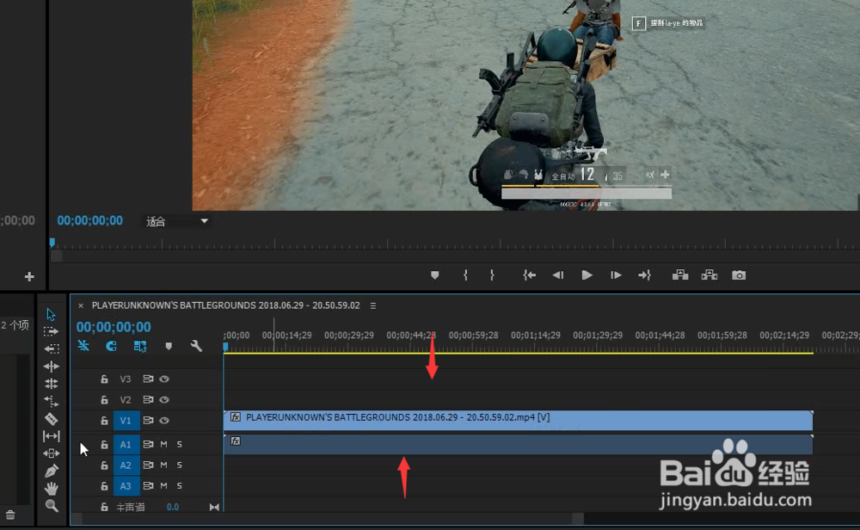The width and height of the screenshot is (860, 530).
Task: Select the PLAYERUNKNOWN'S BATTLEGROUNDS sequence tab
Action: [x=226, y=305]
